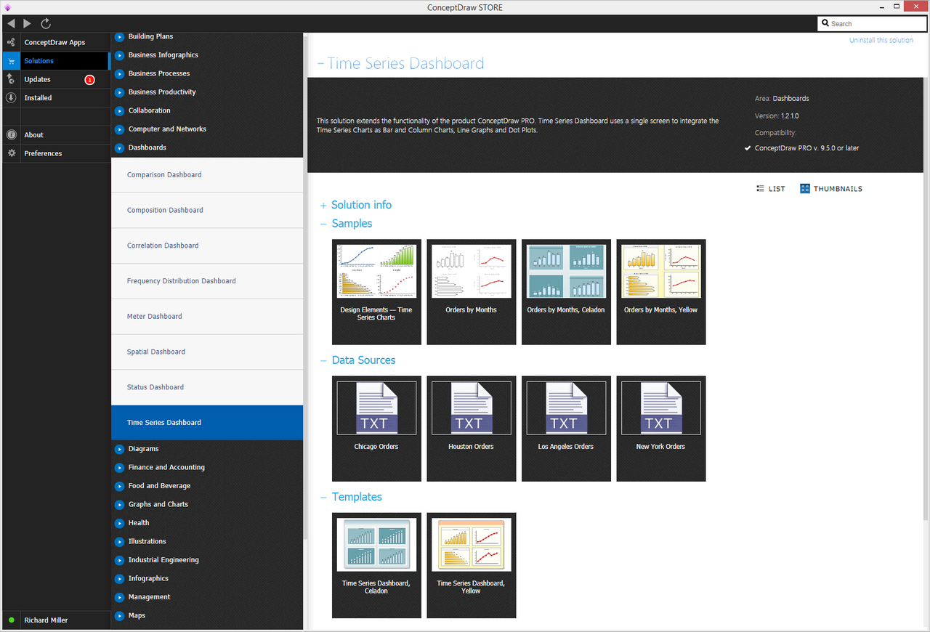This screenshot has width=930, height=632.
Task: Open the Houston Orders TXT file
Action: point(472,429)
